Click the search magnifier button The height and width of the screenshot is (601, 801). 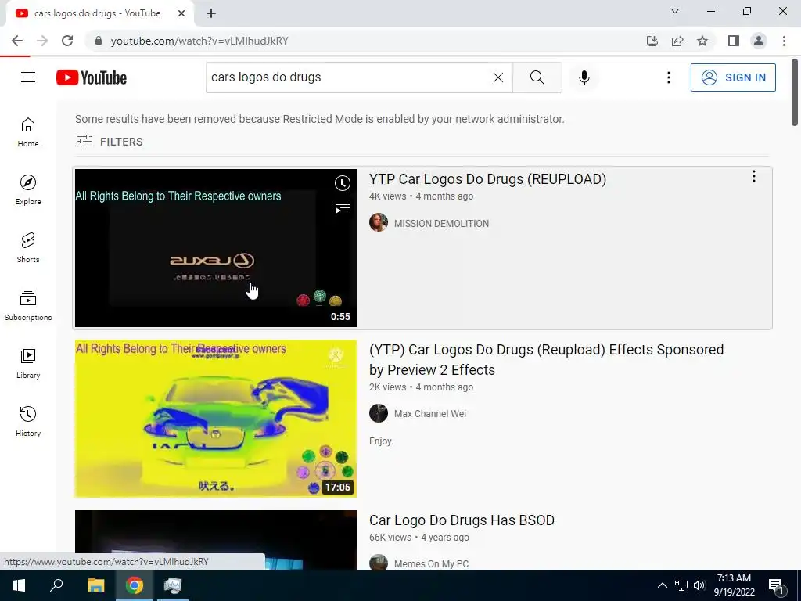coord(537,77)
